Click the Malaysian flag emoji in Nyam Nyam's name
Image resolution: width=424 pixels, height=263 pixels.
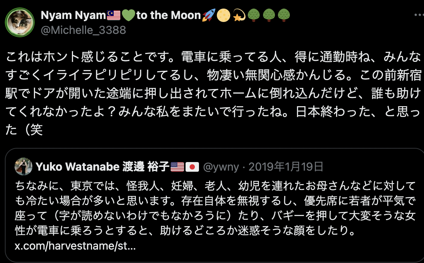113,15
